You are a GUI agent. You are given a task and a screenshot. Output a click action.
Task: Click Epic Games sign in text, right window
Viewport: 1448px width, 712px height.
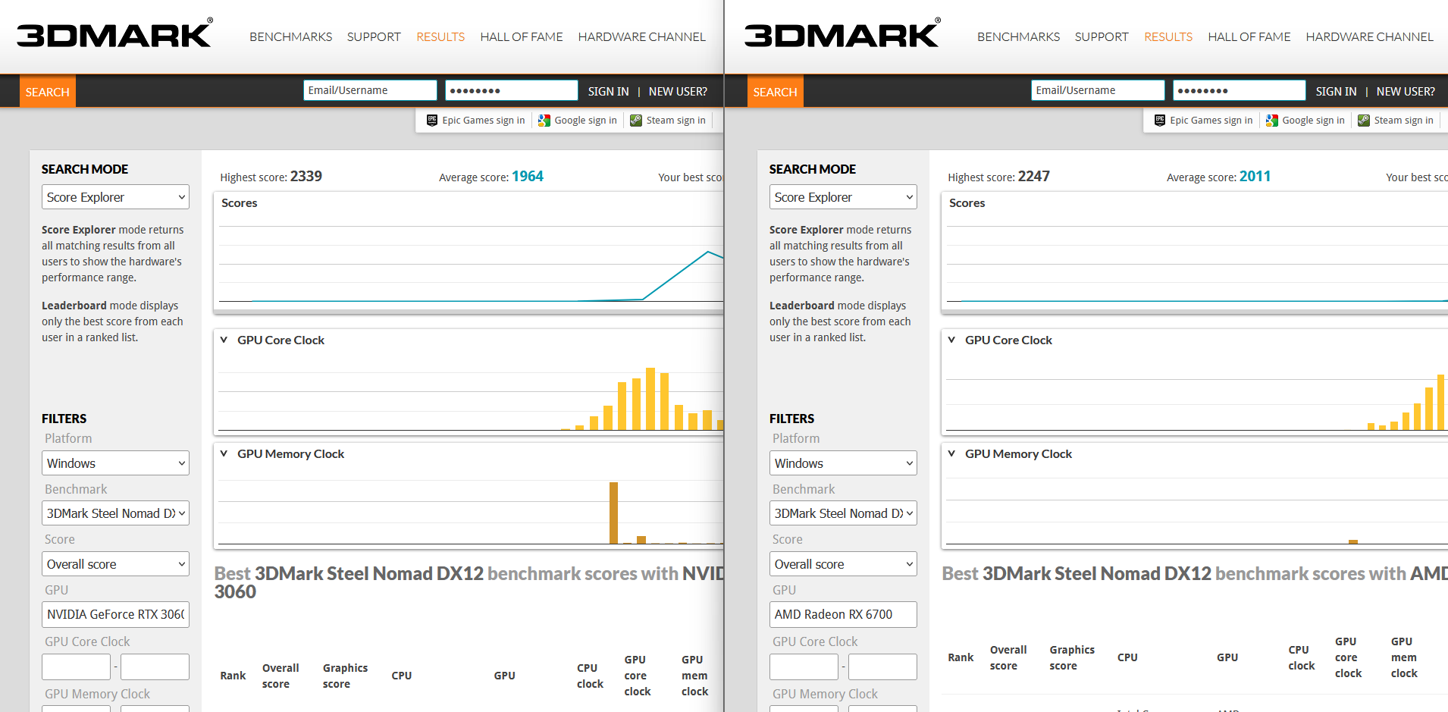[x=1211, y=120]
